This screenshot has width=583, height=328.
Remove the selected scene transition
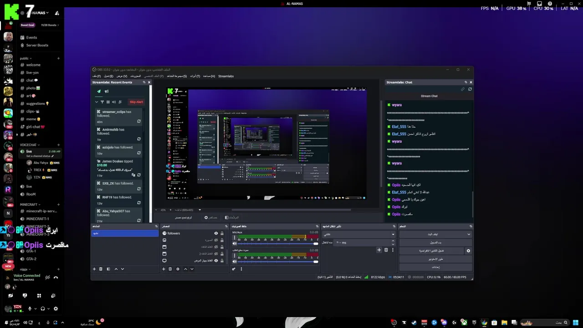[386, 250]
